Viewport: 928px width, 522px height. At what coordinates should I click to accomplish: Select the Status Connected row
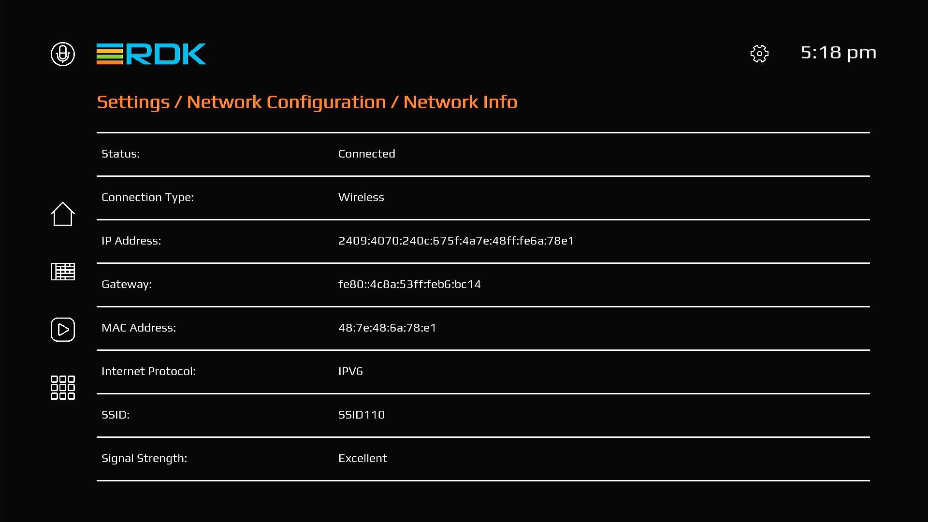point(482,154)
